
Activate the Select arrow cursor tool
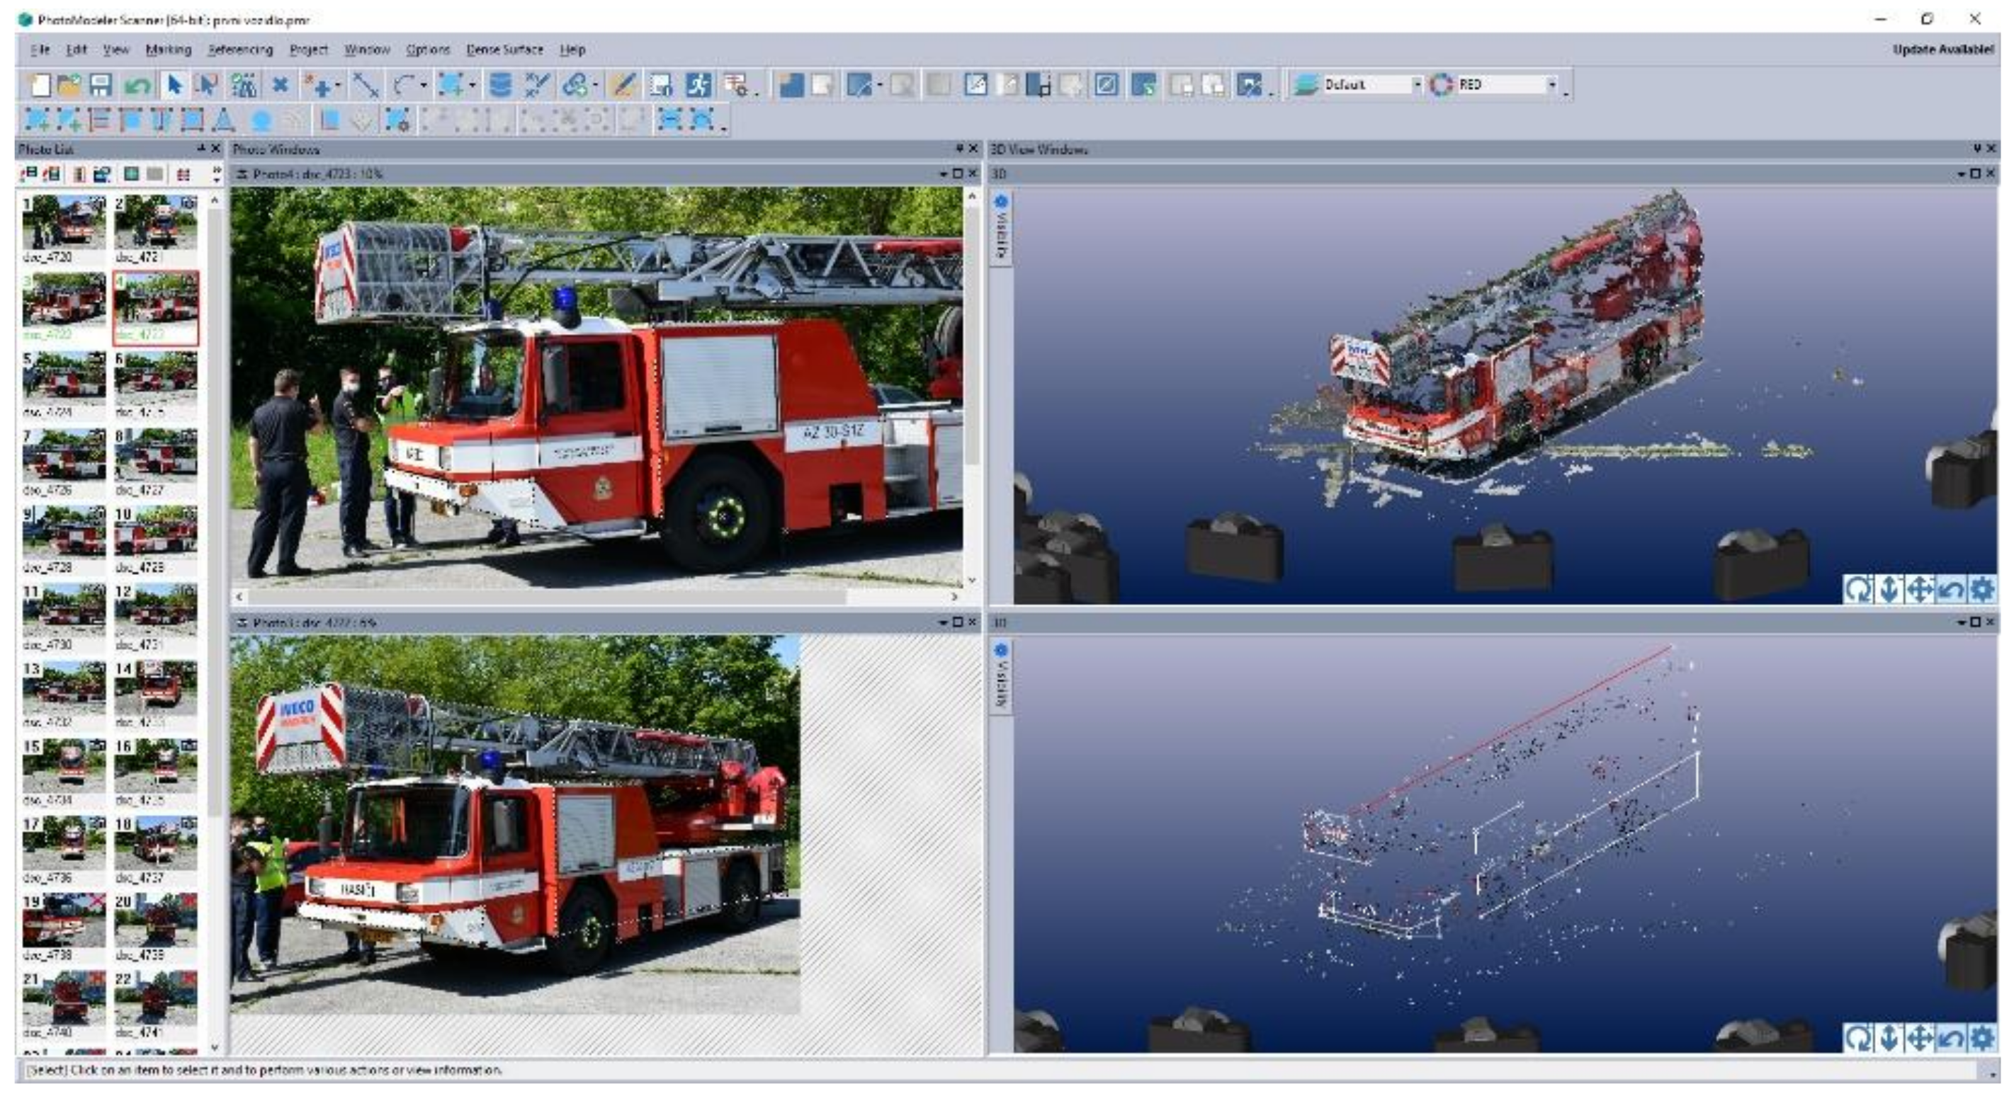[174, 84]
